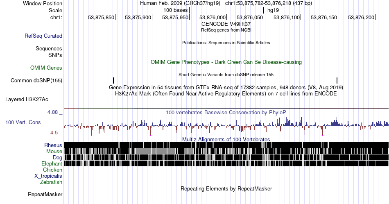Image resolution: width=389 pixels, height=204 pixels.
Task: Click the left dbSNP variant marker
Action: click(x=113, y=80)
